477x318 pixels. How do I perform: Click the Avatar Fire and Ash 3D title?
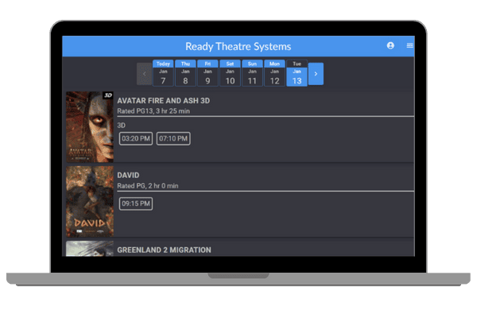click(x=165, y=101)
